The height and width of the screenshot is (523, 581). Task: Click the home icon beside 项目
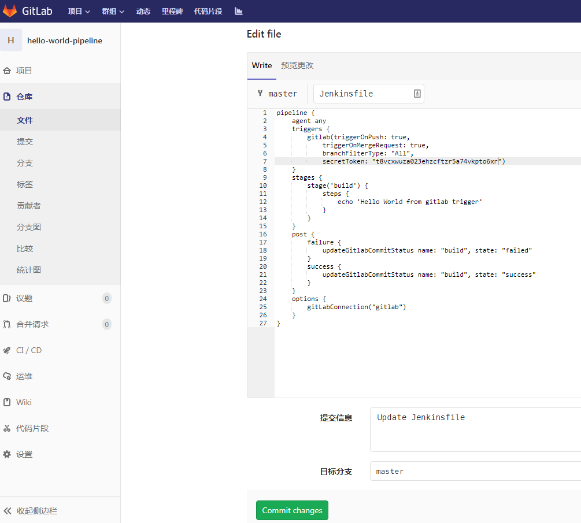(7, 71)
